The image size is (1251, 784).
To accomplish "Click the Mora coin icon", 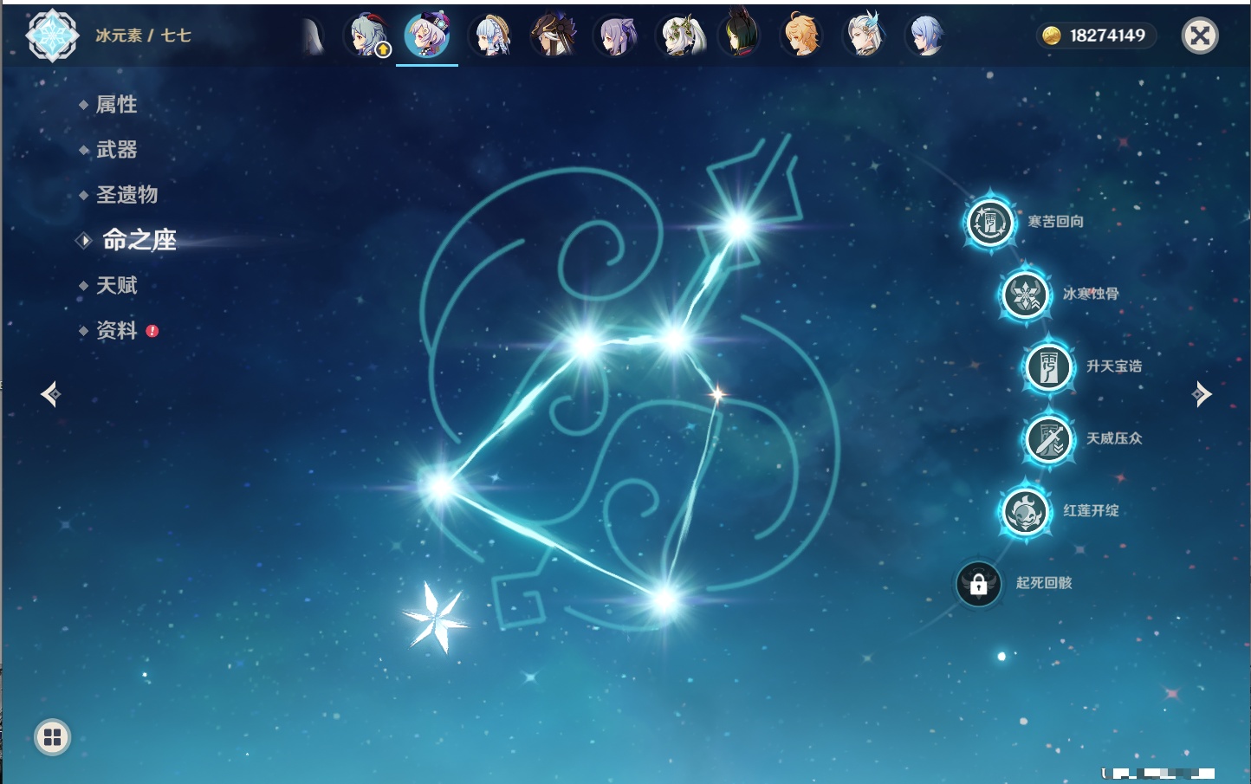I will tap(1052, 36).
